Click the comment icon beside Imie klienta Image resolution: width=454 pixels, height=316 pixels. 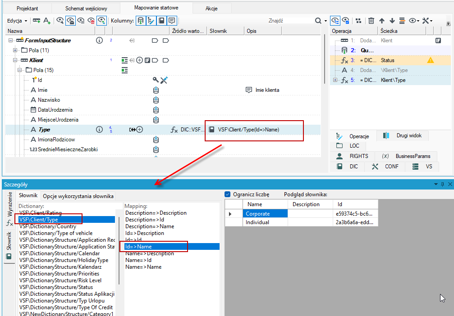tap(249, 90)
